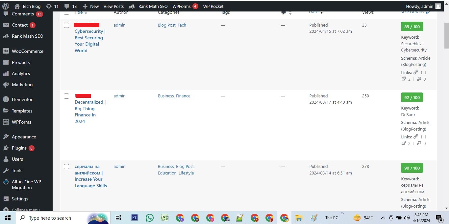
Task: Filter by Finance category link
Action: coord(183,96)
